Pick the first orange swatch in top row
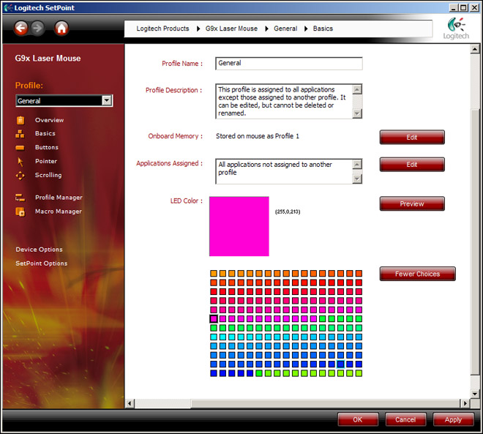Screen dimensions: 483x434 [214, 274]
